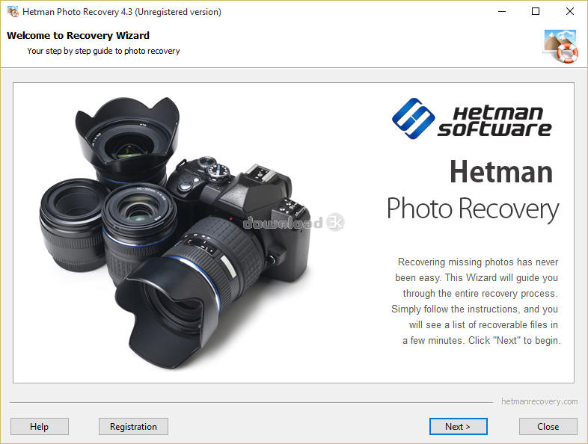This screenshot has height=444, width=588.
Task: Click the "Your step by step guide" subtitle
Action: 103,51
